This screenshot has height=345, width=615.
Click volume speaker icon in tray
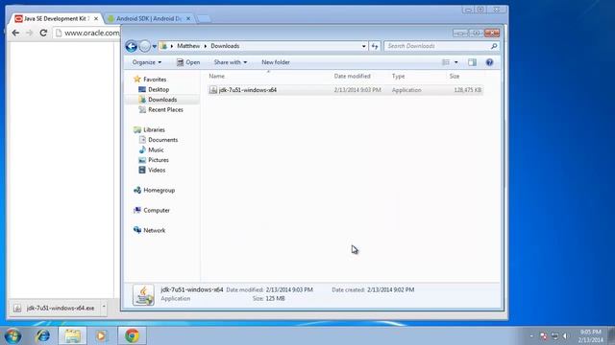coord(565,336)
